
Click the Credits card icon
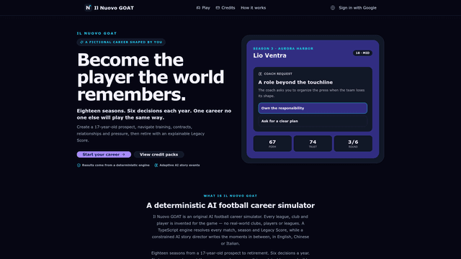218,8
